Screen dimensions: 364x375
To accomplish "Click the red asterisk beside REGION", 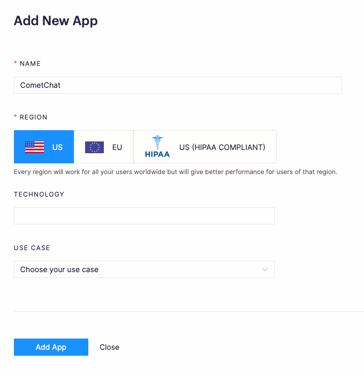I will (16, 117).
